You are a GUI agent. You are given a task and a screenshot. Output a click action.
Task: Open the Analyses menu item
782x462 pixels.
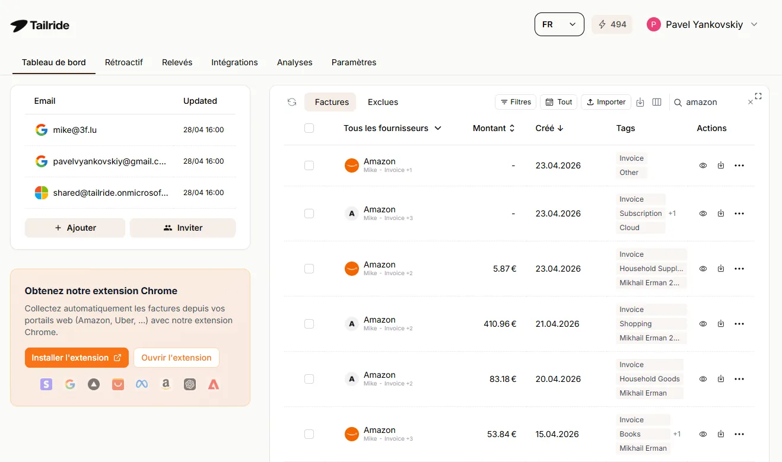point(294,62)
